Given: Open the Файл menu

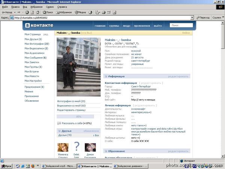Looking at the screenshot, I should [x=5, y=7].
